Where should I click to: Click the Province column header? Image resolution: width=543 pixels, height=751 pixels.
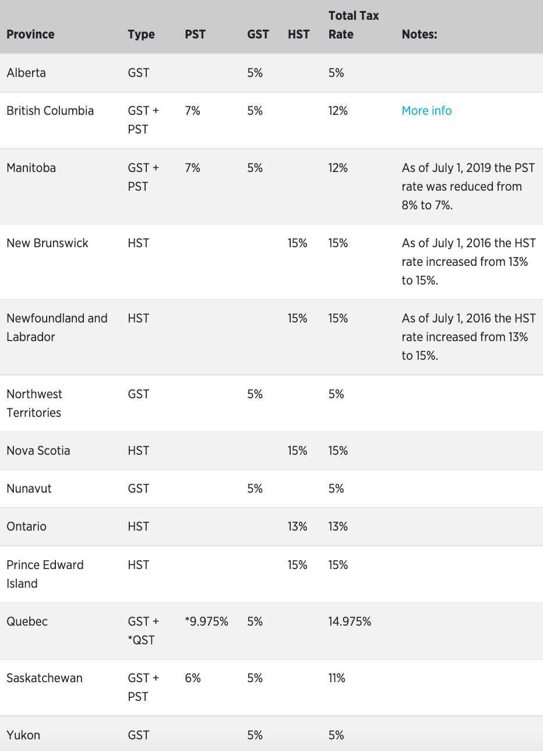coord(30,34)
